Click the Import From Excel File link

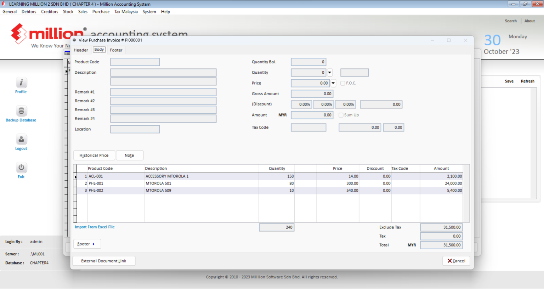(x=95, y=227)
